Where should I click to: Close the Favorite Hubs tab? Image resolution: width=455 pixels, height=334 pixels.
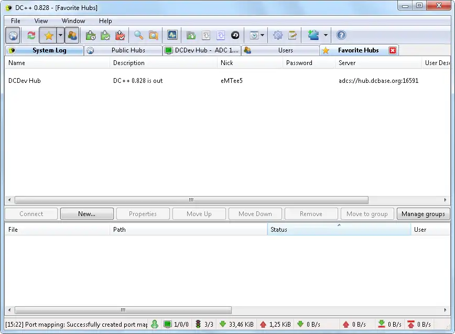click(x=393, y=50)
